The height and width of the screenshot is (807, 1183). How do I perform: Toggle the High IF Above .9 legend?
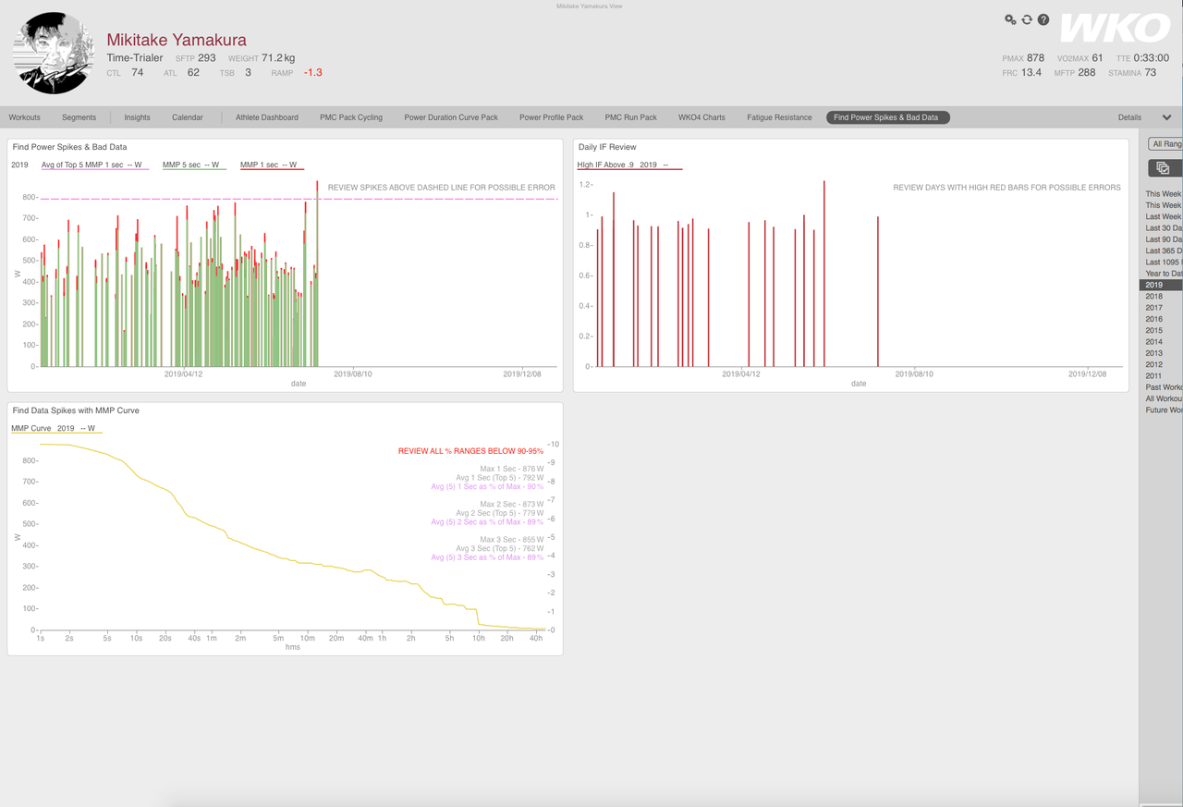(x=629, y=165)
